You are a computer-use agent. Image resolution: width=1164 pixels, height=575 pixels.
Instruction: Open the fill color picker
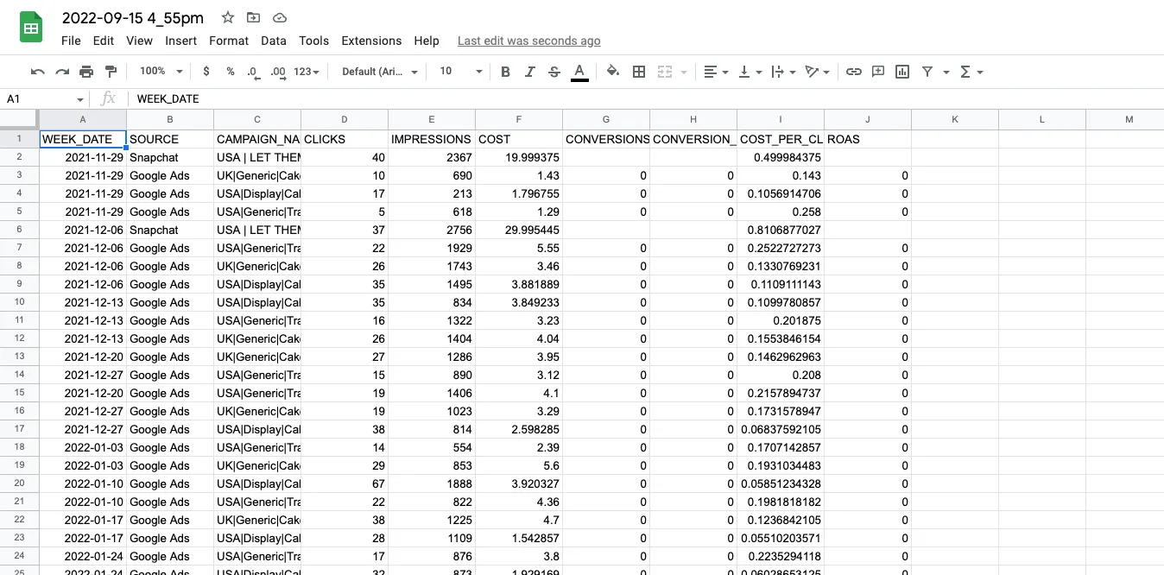[613, 72]
